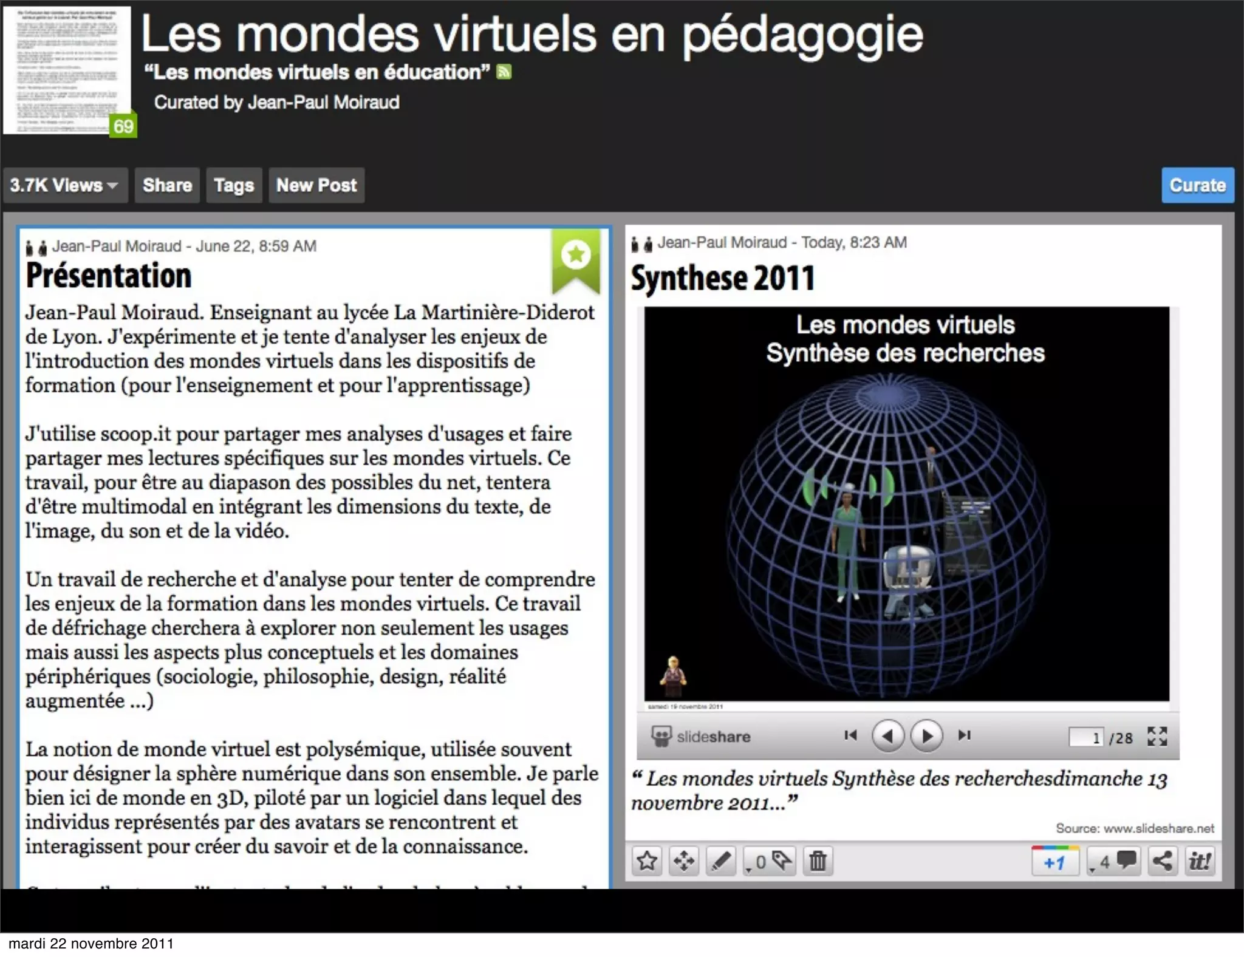Click the SlideShare logo
The width and height of the screenshot is (1244, 957).
[701, 737]
